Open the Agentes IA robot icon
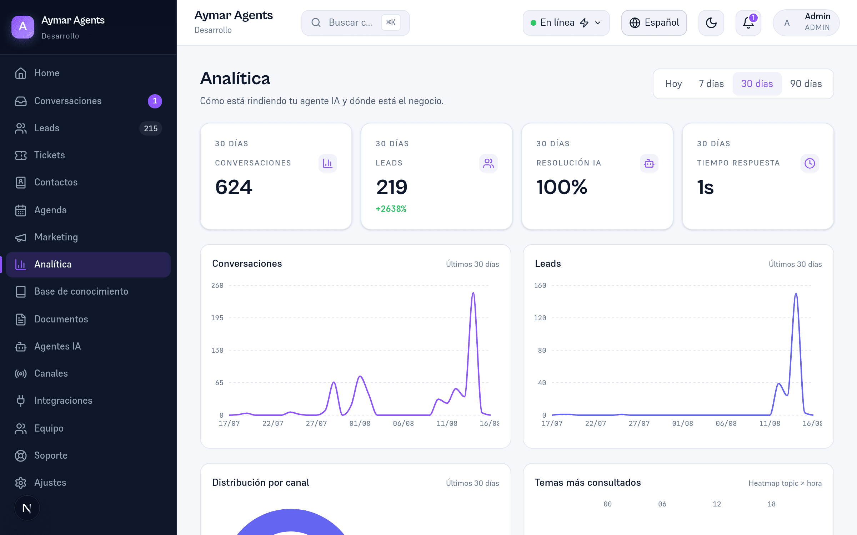Screen dimensions: 857x535 coord(21,346)
